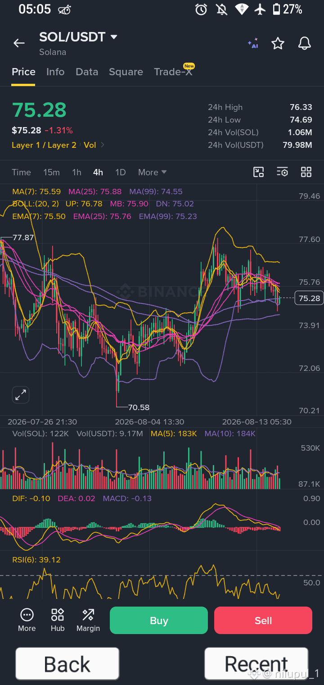Tap the MA(7): 75.59 indicator label

tap(36, 192)
